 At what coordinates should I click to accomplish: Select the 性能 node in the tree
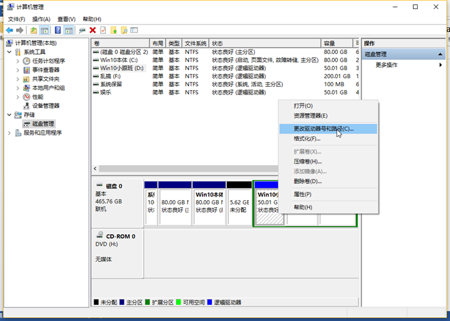pyautogui.click(x=37, y=96)
